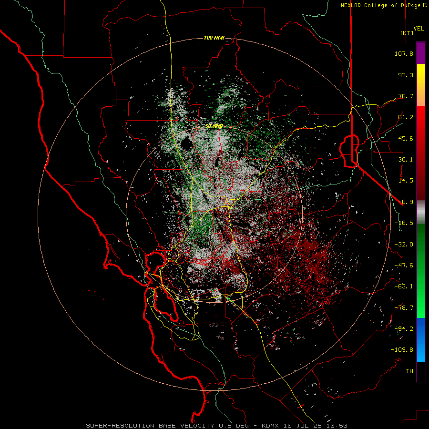
Task: Pick the gray zero-velocity segment of the scale
Action: pyautogui.click(x=421, y=212)
